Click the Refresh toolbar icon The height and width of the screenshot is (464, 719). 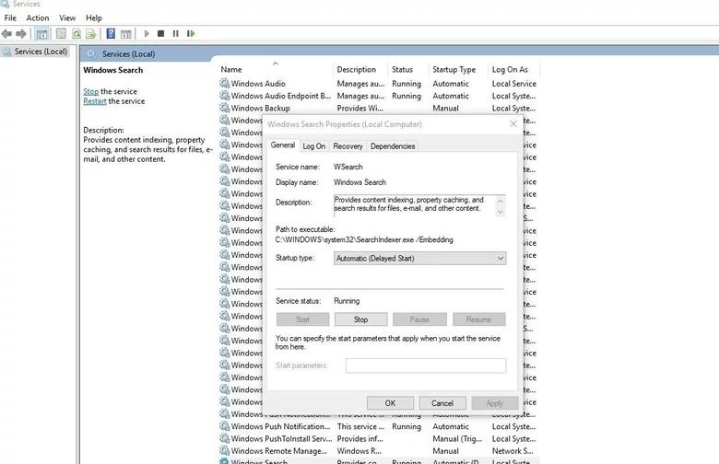click(x=77, y=33)
